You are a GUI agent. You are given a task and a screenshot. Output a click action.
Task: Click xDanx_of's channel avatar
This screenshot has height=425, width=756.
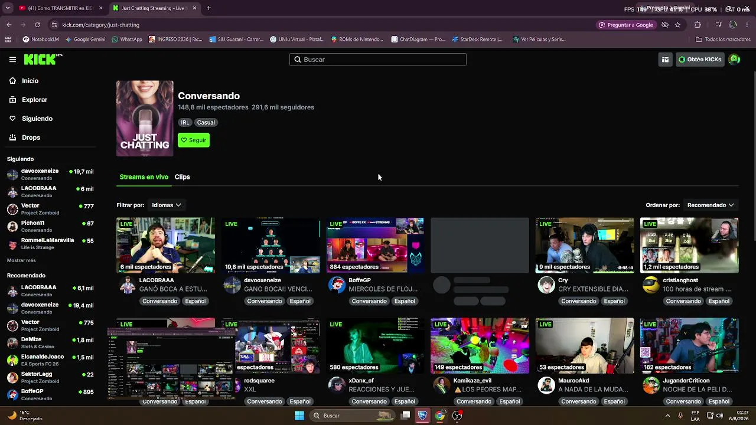click(337, 385)
